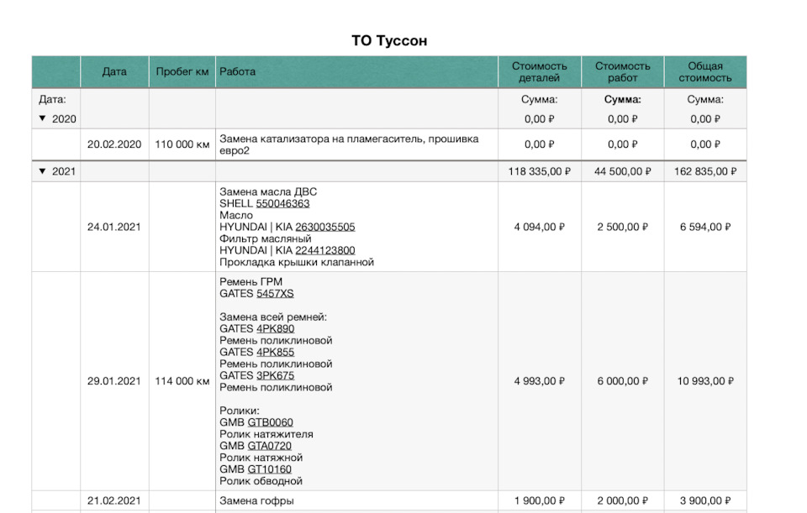Select the Общая стоимость column header
The image size is (807, 513).
(x=705, y=71)
